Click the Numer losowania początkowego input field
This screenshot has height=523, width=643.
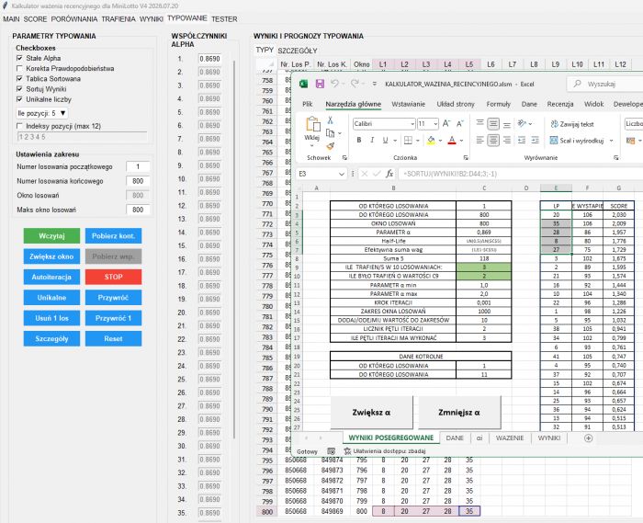(x=138, y=166)
